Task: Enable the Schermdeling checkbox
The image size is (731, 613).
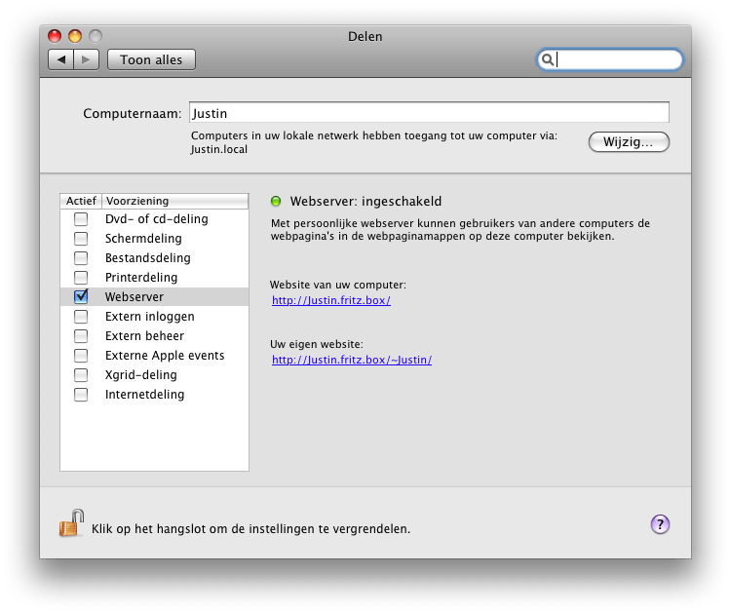Action: click(x=82, y=239)
